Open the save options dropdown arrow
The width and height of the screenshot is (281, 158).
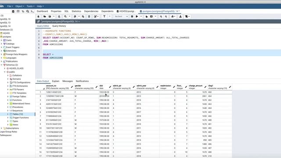click(x=54, y=17)
